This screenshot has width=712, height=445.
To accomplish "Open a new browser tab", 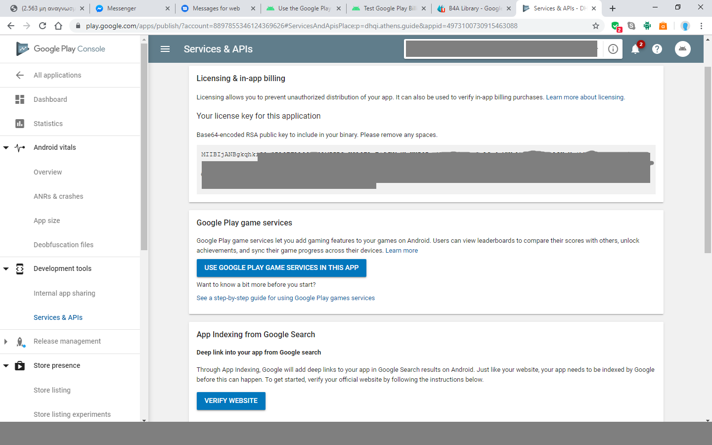I will 613,8.
